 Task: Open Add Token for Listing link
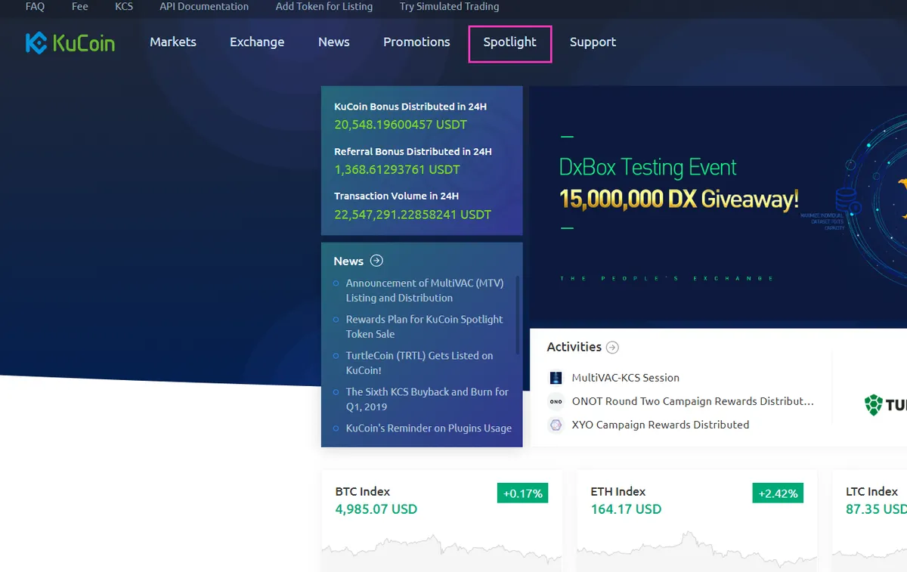click(324, 6)
